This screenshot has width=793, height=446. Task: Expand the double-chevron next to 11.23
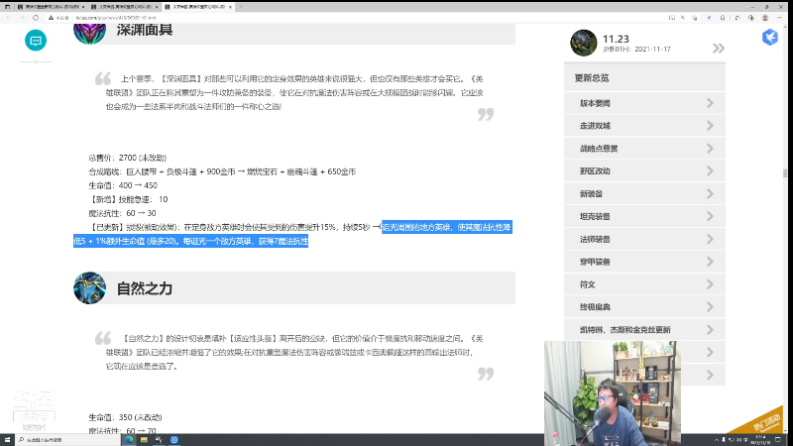click(x=718, y=49)
